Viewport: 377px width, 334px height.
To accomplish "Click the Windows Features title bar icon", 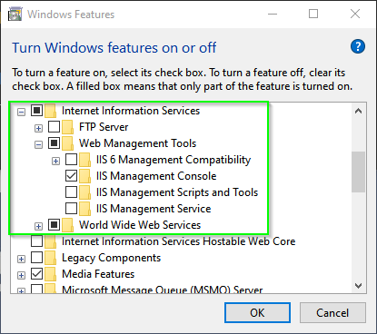I will 15,15.
